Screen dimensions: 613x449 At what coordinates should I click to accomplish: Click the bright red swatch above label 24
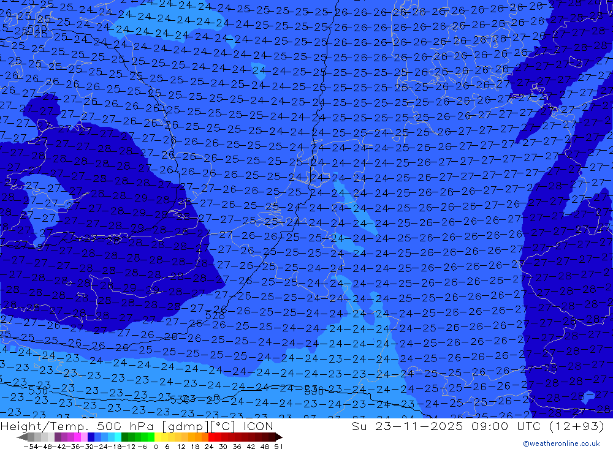pos(211,437)
